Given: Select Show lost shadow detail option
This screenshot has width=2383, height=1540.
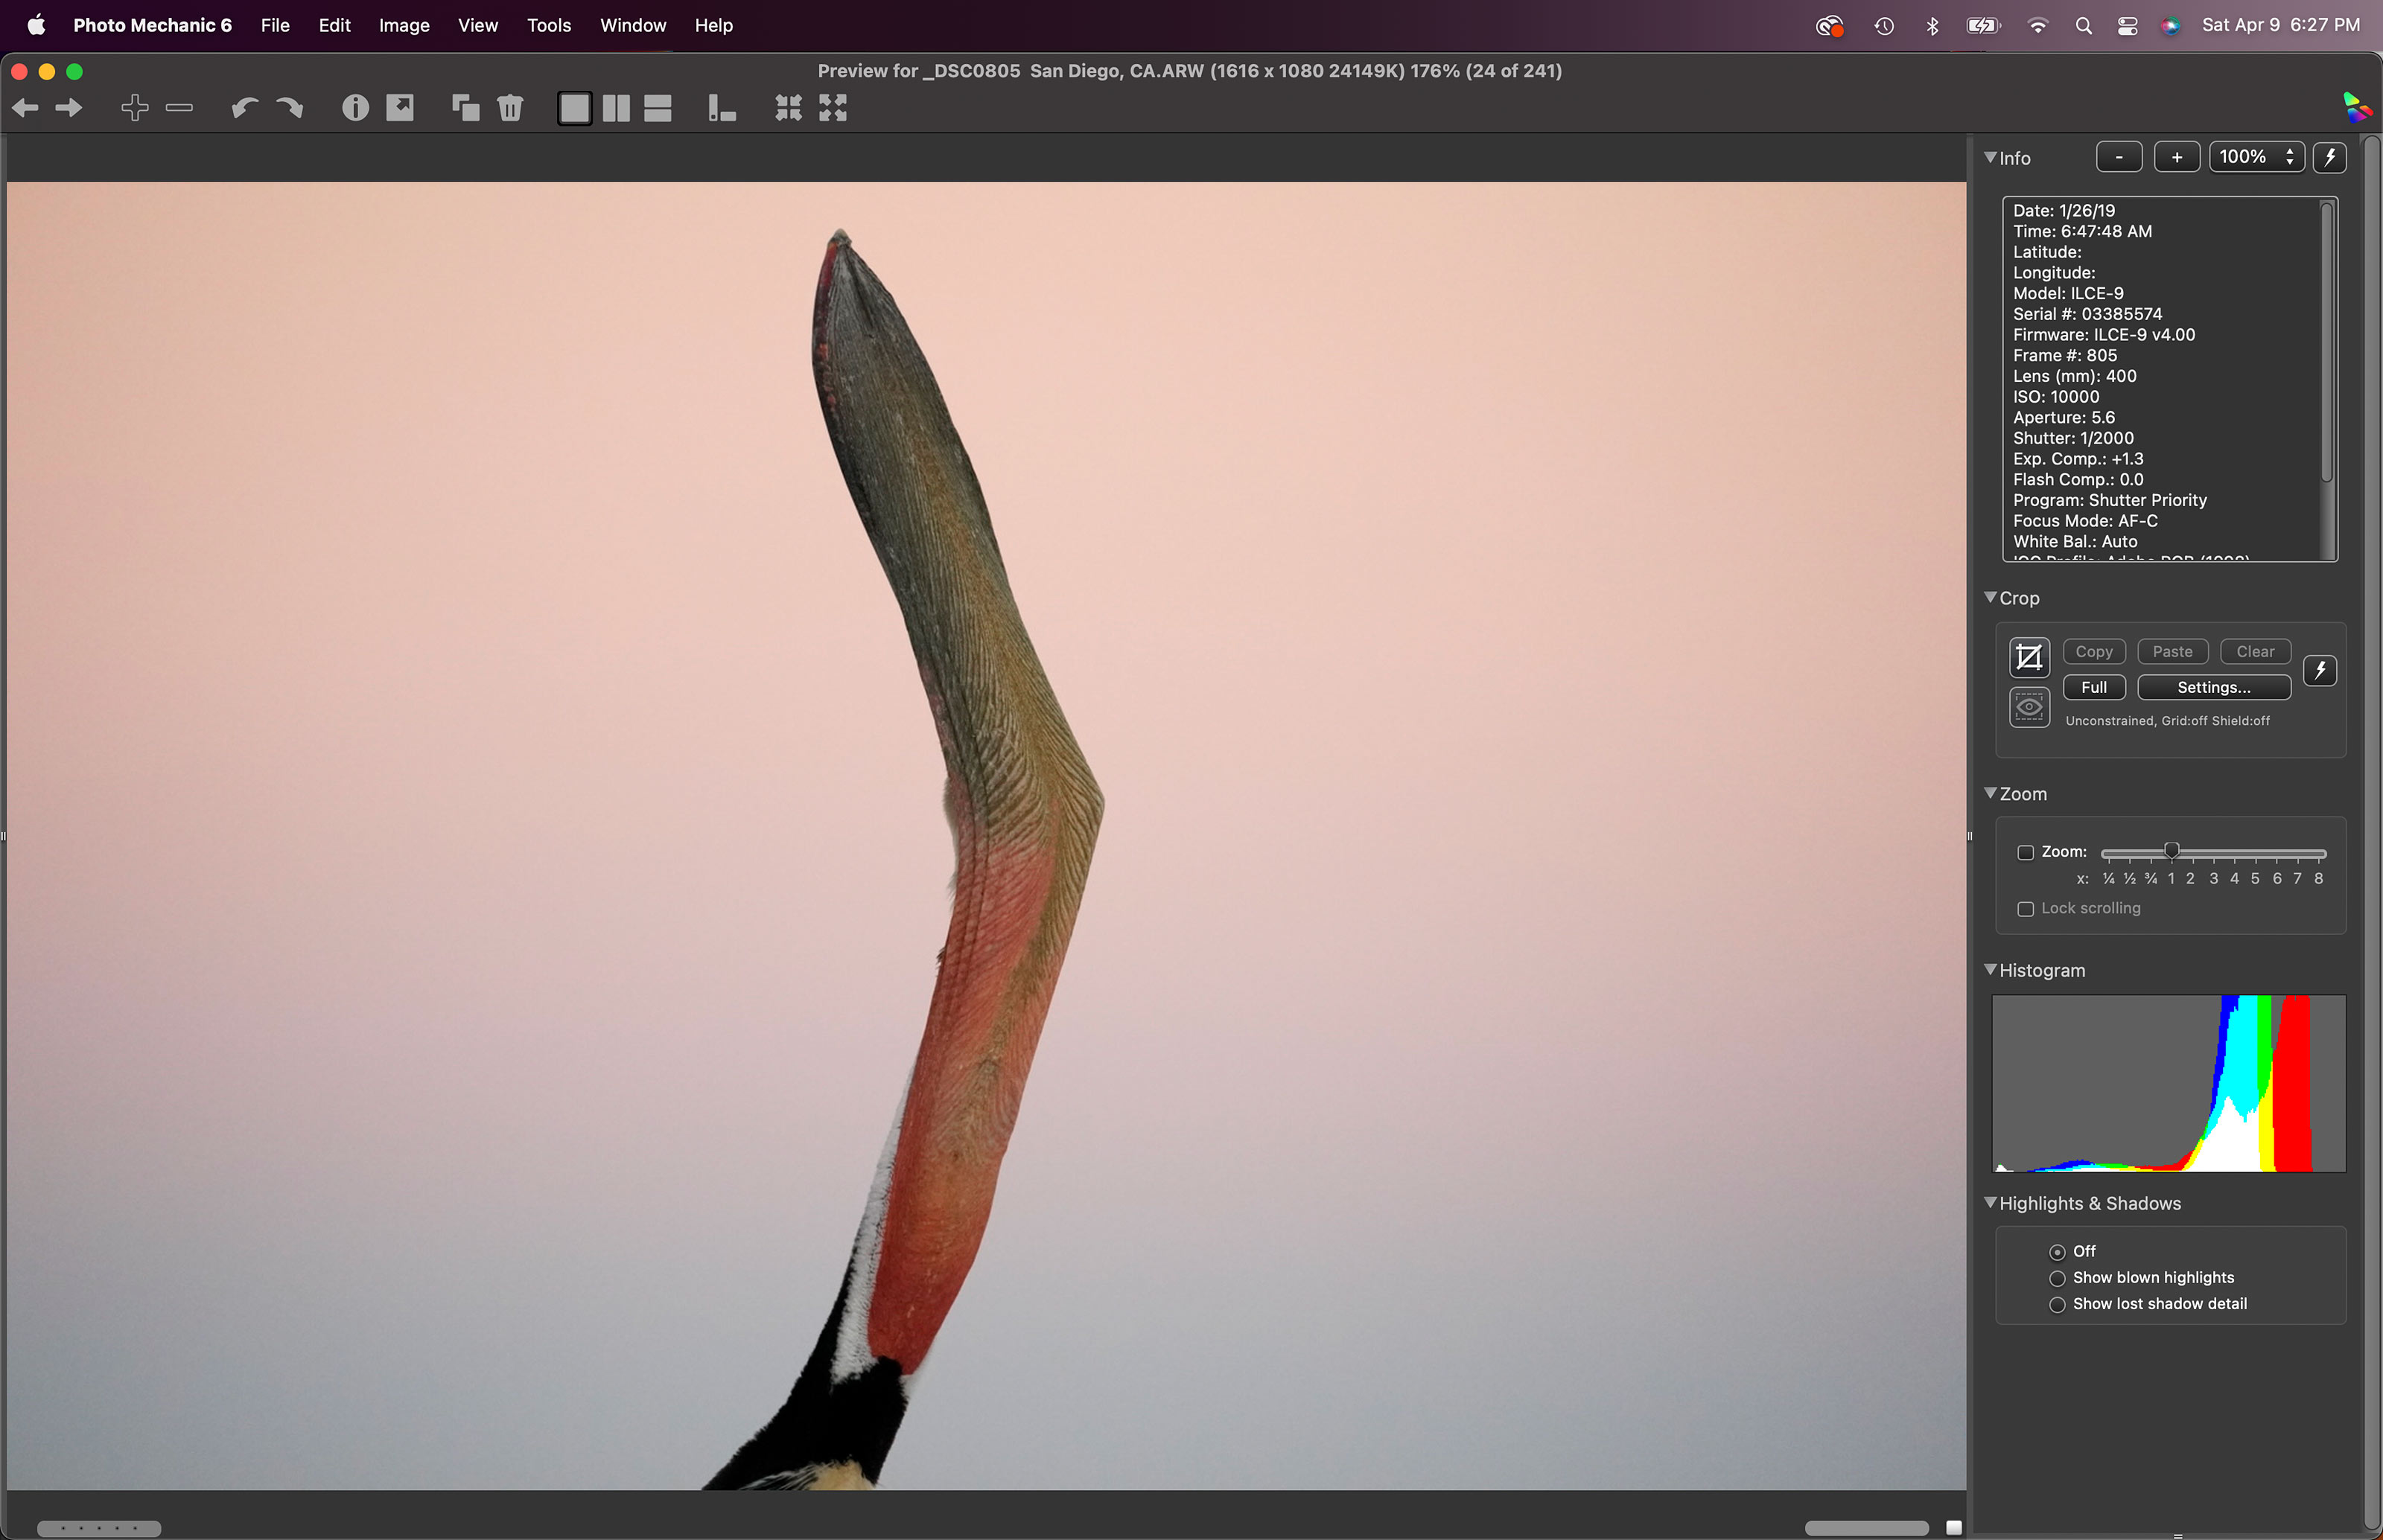Looking at the screenshot, I should pyautogui.click(x=2057, y=1304).
